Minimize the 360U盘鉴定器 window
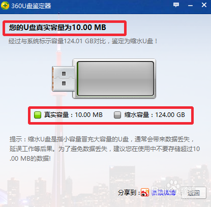 [x=190, y=6]
